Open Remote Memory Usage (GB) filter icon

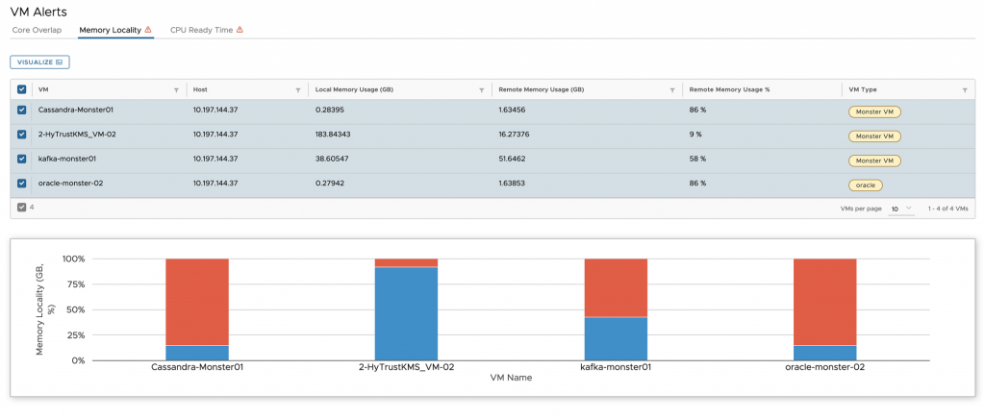click(x=672, y=89)
